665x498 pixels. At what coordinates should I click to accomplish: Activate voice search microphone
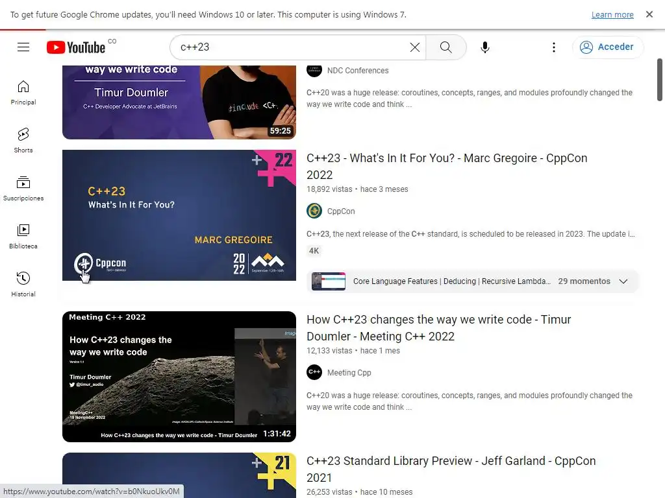pyautogui.click(x=484, y=47)
